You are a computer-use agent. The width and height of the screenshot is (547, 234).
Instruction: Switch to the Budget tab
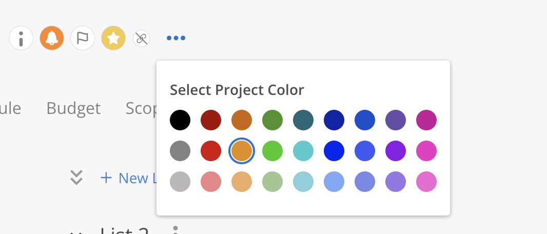point(73,108)
